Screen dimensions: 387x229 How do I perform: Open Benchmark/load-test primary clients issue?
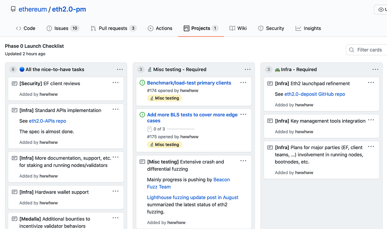(189, 83)
